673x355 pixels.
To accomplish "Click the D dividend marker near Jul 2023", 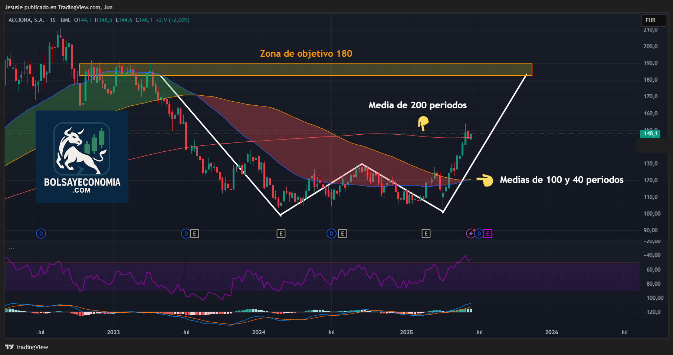I will pos(186,233).
